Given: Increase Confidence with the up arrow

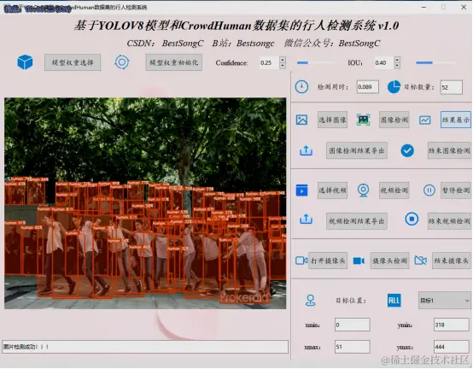Looking at the screenshot, I should 283,60.
